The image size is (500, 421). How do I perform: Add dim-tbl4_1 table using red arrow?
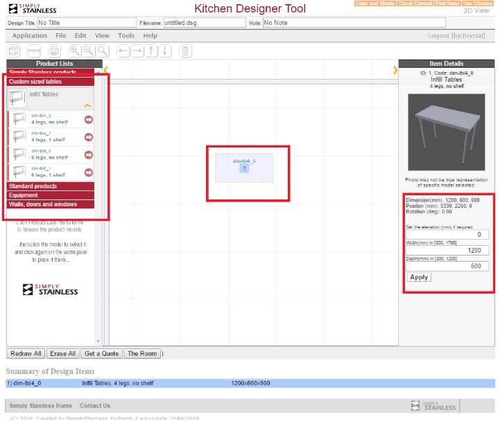[x=89, y=137]
